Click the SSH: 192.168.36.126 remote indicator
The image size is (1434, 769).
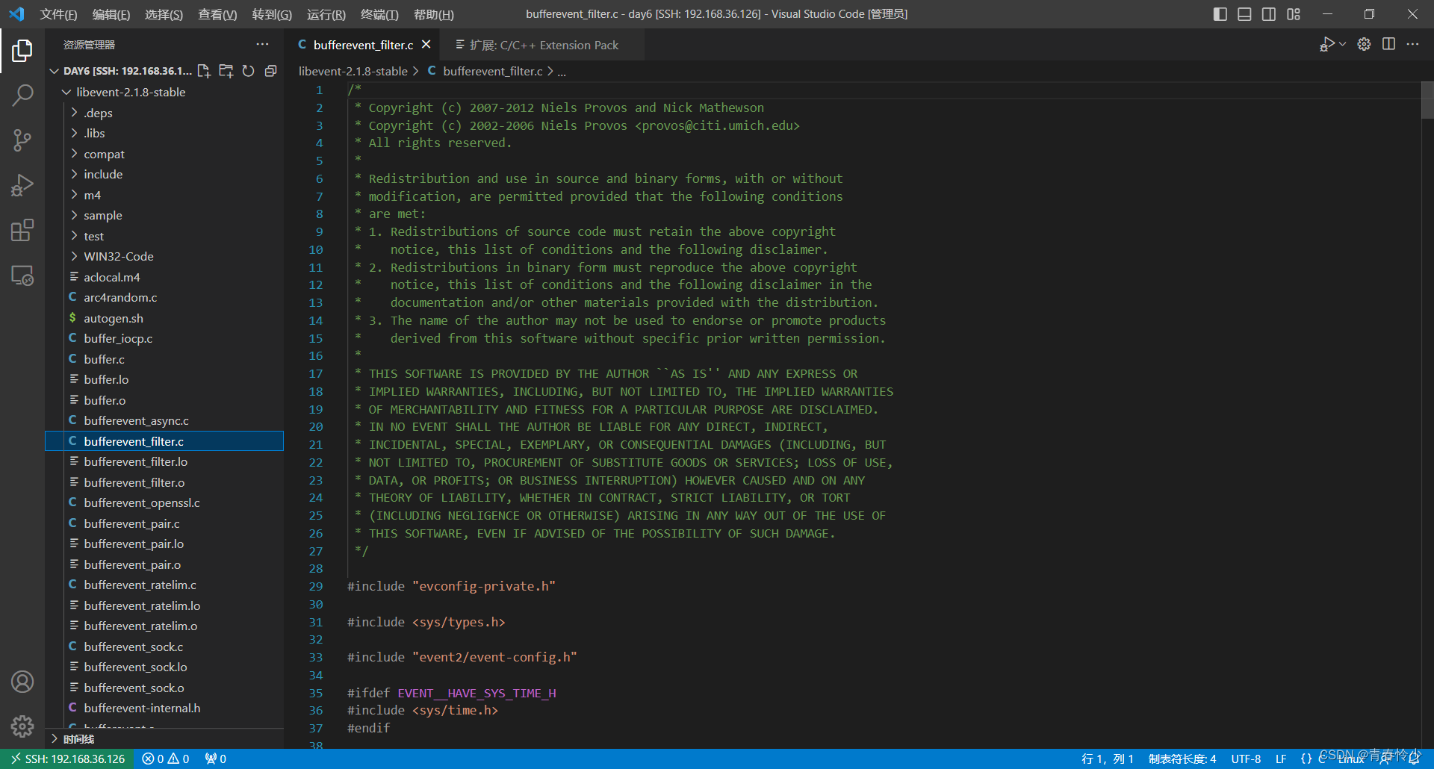point(67,759)
